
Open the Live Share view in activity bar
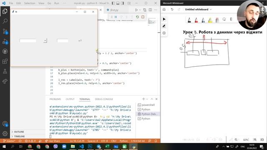pyautogui.click(x=5, y=81)
